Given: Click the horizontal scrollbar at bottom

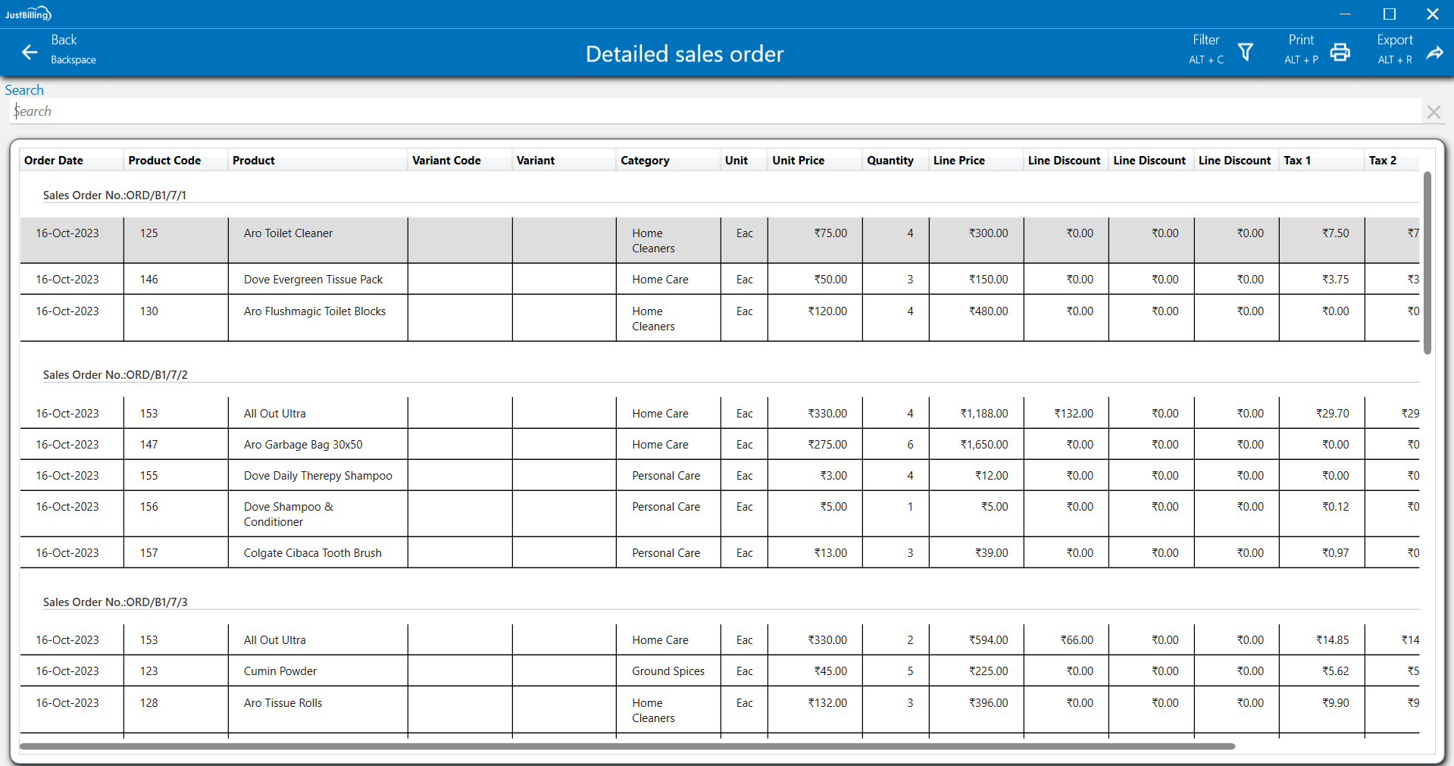Looking at the screenshot, I should click(627, 746).
